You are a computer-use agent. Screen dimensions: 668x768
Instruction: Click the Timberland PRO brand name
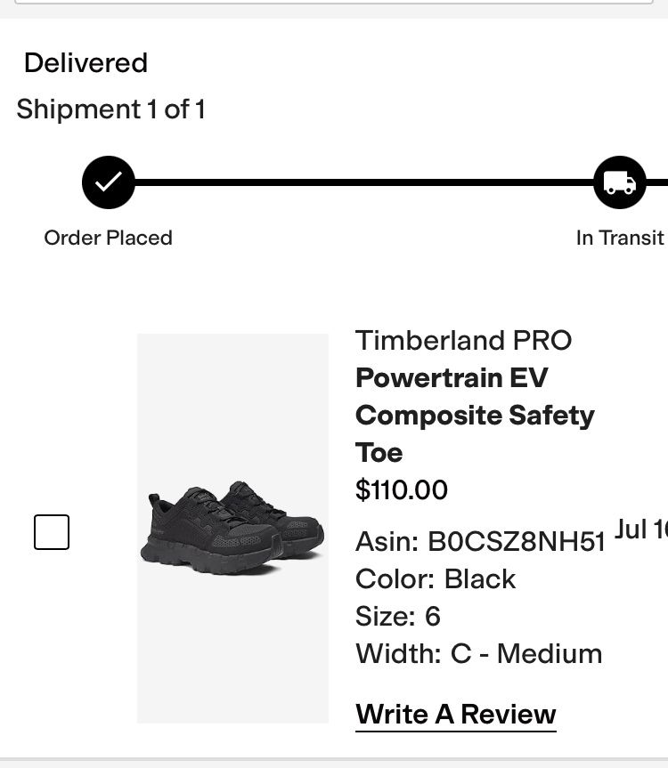click(x=464, y=340)
